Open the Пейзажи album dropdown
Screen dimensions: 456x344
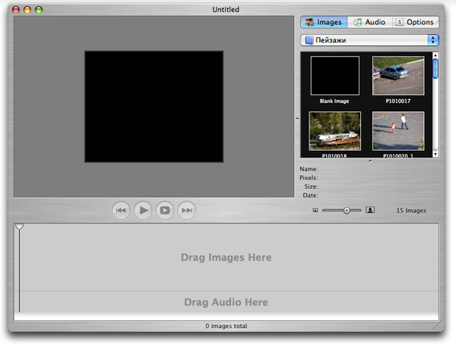(369, 40)
